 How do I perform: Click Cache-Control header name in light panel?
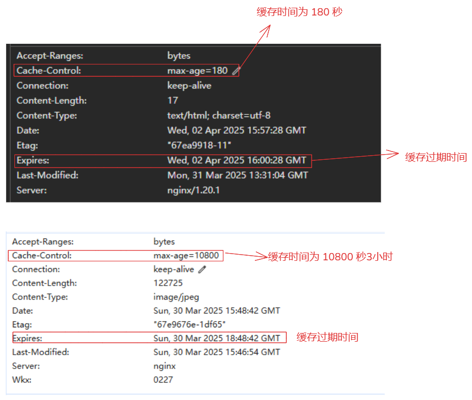(42, 255)
